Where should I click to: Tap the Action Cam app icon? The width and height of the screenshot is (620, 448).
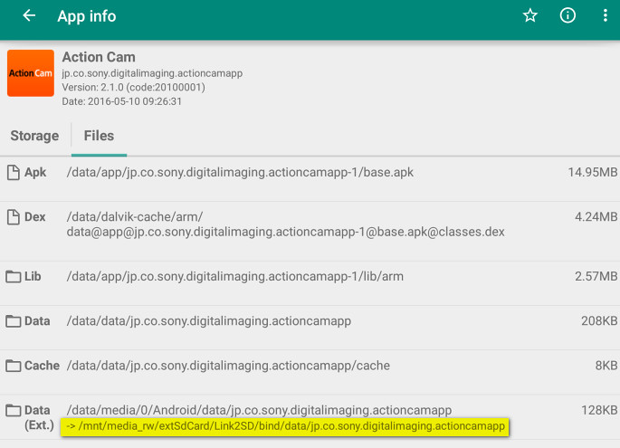pos(30,73)
